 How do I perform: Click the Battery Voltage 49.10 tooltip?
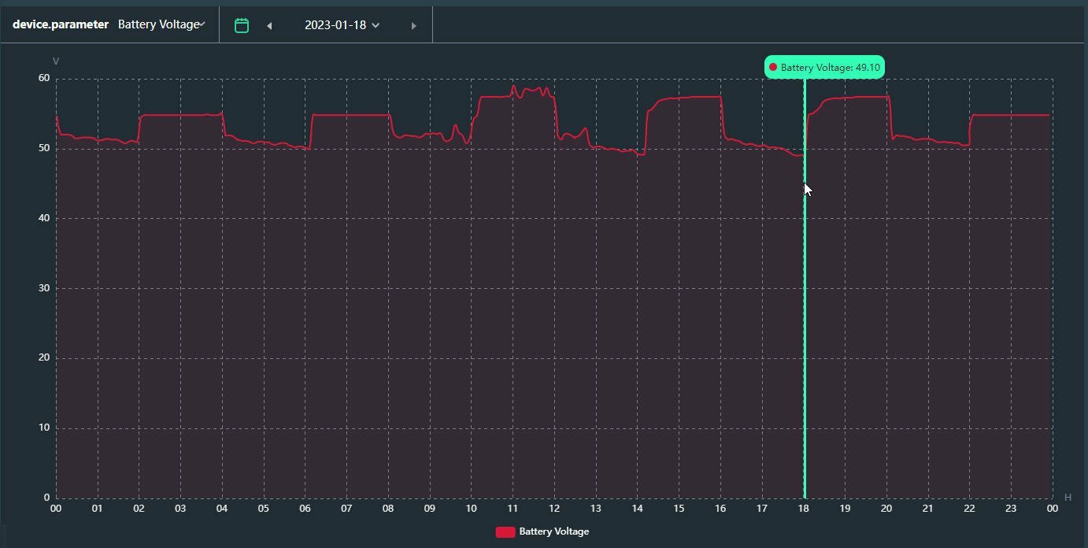(824, 68)
